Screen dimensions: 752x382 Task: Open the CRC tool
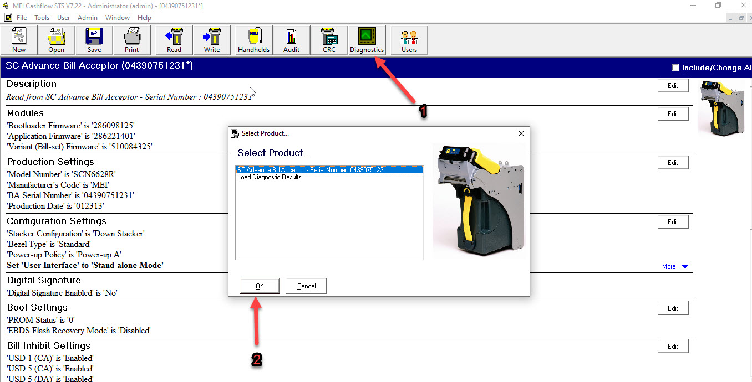[x=329, y=40]
